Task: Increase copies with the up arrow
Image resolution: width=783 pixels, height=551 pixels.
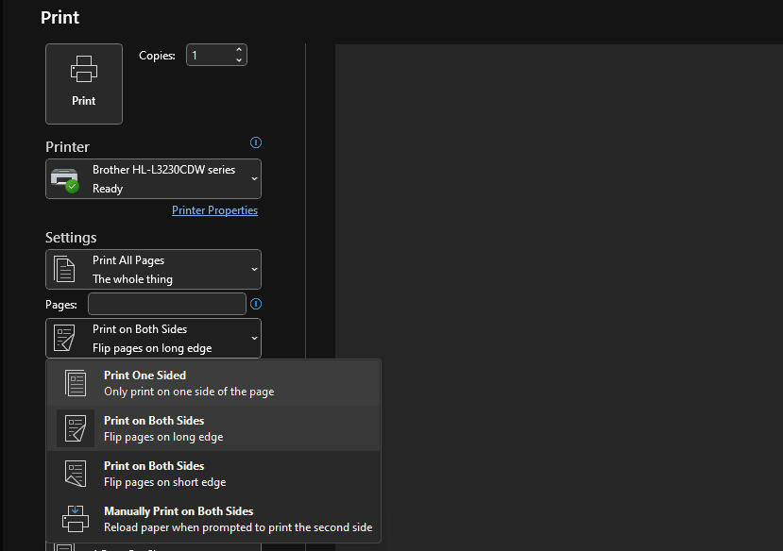Action: 239,50
